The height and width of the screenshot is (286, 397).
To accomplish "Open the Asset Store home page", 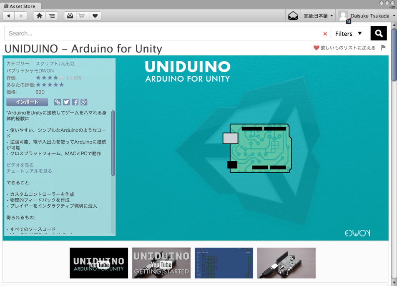I will [39, 16].
